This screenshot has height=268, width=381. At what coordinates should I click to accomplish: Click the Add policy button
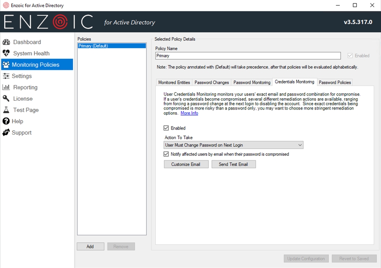pyautogui.click(x=90, y=246)
